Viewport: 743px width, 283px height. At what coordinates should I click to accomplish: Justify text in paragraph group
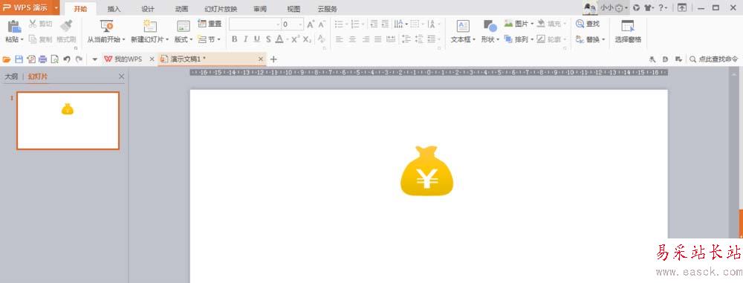(377, 39)
